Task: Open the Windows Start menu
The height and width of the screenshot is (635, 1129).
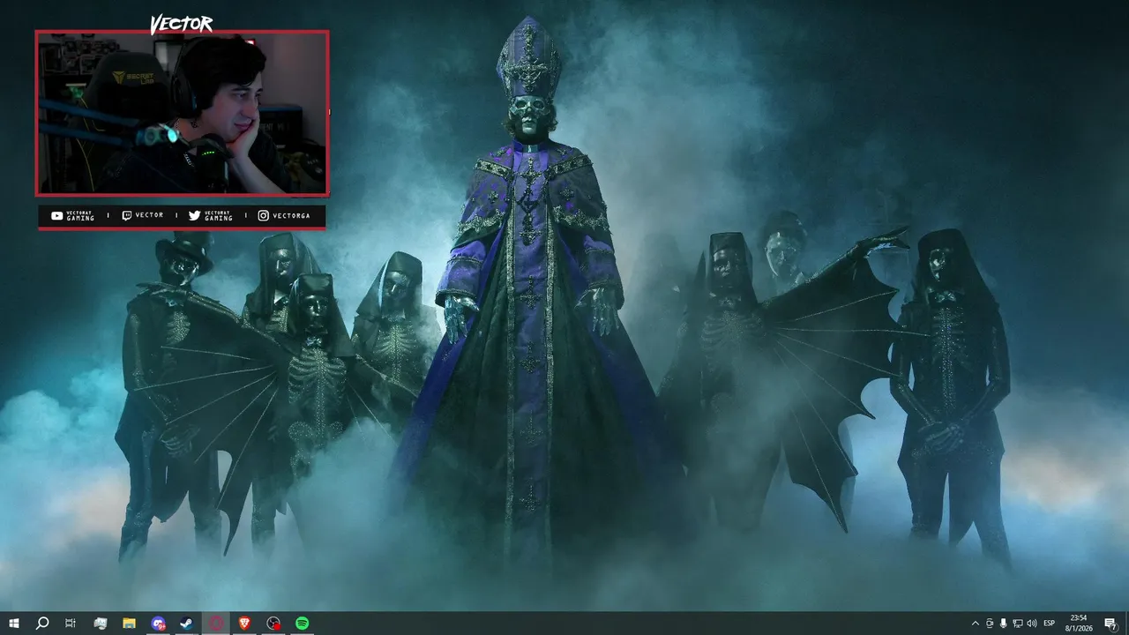Action: (14, 624)
